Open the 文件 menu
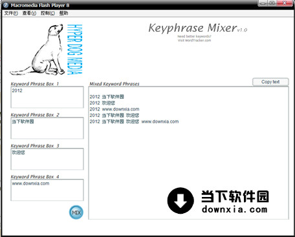Screen dimensions: 295x237 click(x=11, y=14)
